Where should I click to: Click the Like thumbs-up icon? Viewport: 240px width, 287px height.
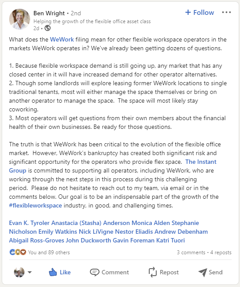tap(53, 272)
